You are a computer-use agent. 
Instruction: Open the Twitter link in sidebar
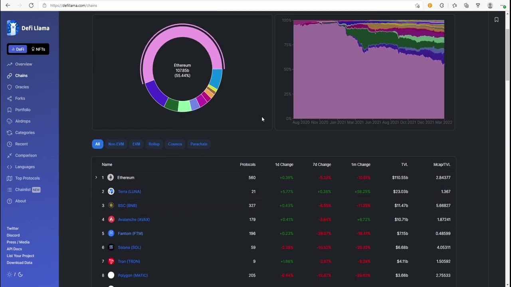tap(13, 228)
